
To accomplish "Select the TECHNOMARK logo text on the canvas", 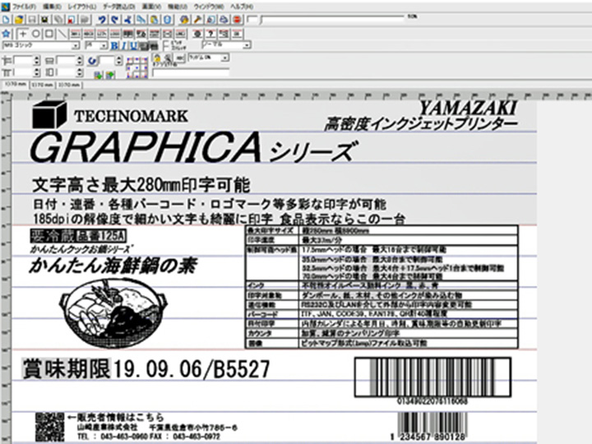I will click(131, 116).
